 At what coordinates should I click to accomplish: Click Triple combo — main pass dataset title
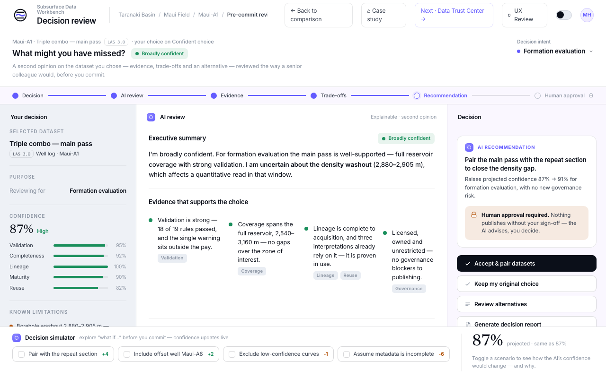click(x=51, y=144)
